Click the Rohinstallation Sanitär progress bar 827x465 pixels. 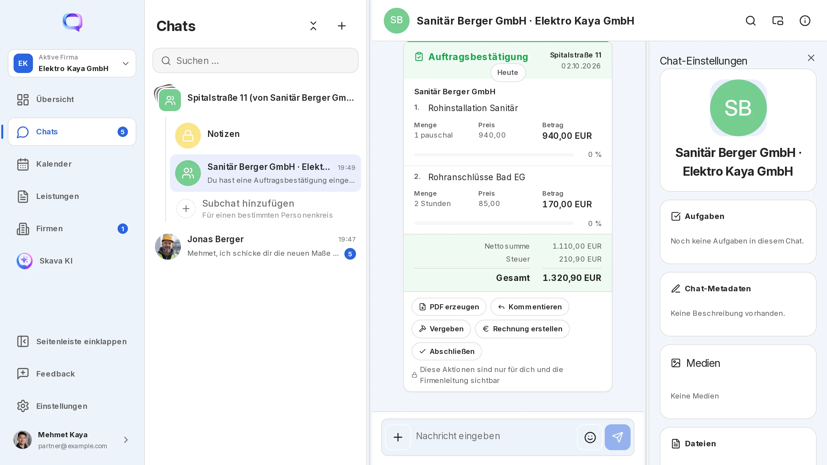[x=494, y=155]
